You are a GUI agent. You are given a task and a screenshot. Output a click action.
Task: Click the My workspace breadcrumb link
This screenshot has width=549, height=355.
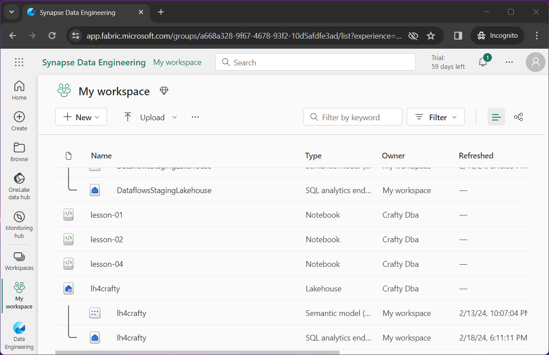click(x=177, y=62)
